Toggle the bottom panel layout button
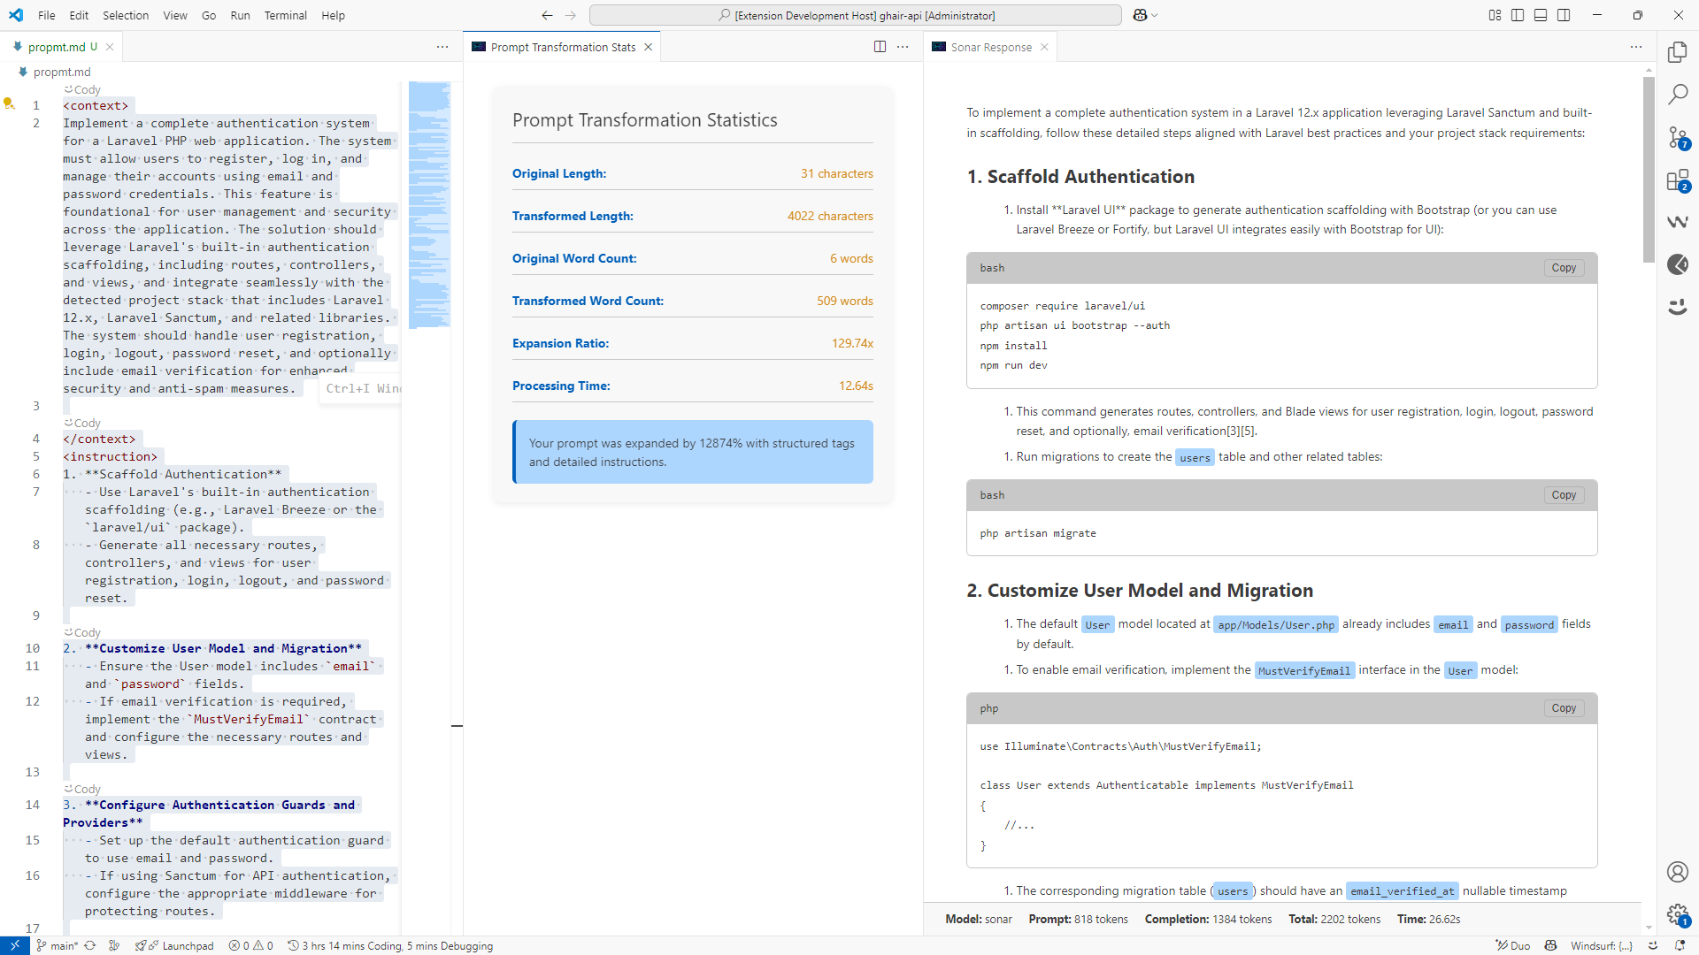Image resolution: width=1699 pixels, height=955 pixels. pos(1541,15)
